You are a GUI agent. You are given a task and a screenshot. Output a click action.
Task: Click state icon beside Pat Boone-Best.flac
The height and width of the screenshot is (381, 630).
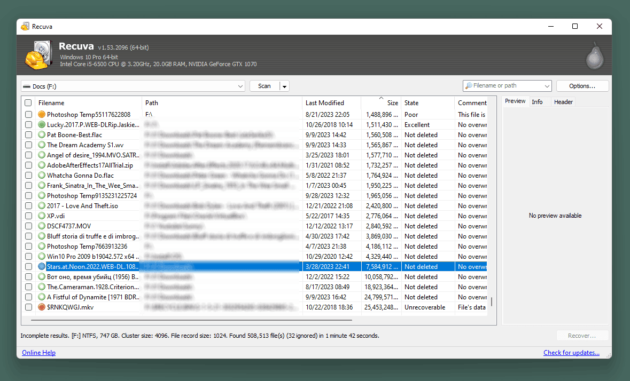point(41,135)
